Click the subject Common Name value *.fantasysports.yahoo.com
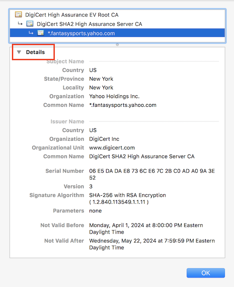 click(122, 105)
